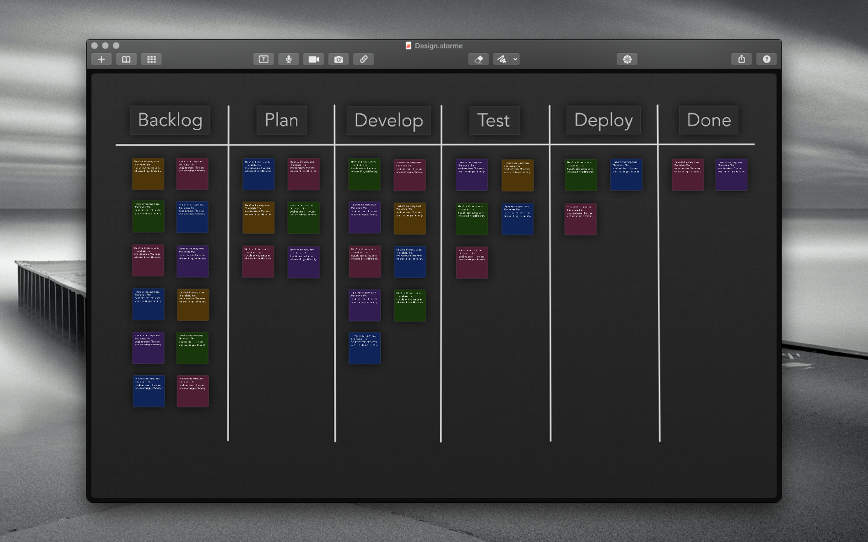The width and height of the screenshot is (868, 542).
Task: Select the orange note in the Plan column
Action: click(x=259, y=217)
